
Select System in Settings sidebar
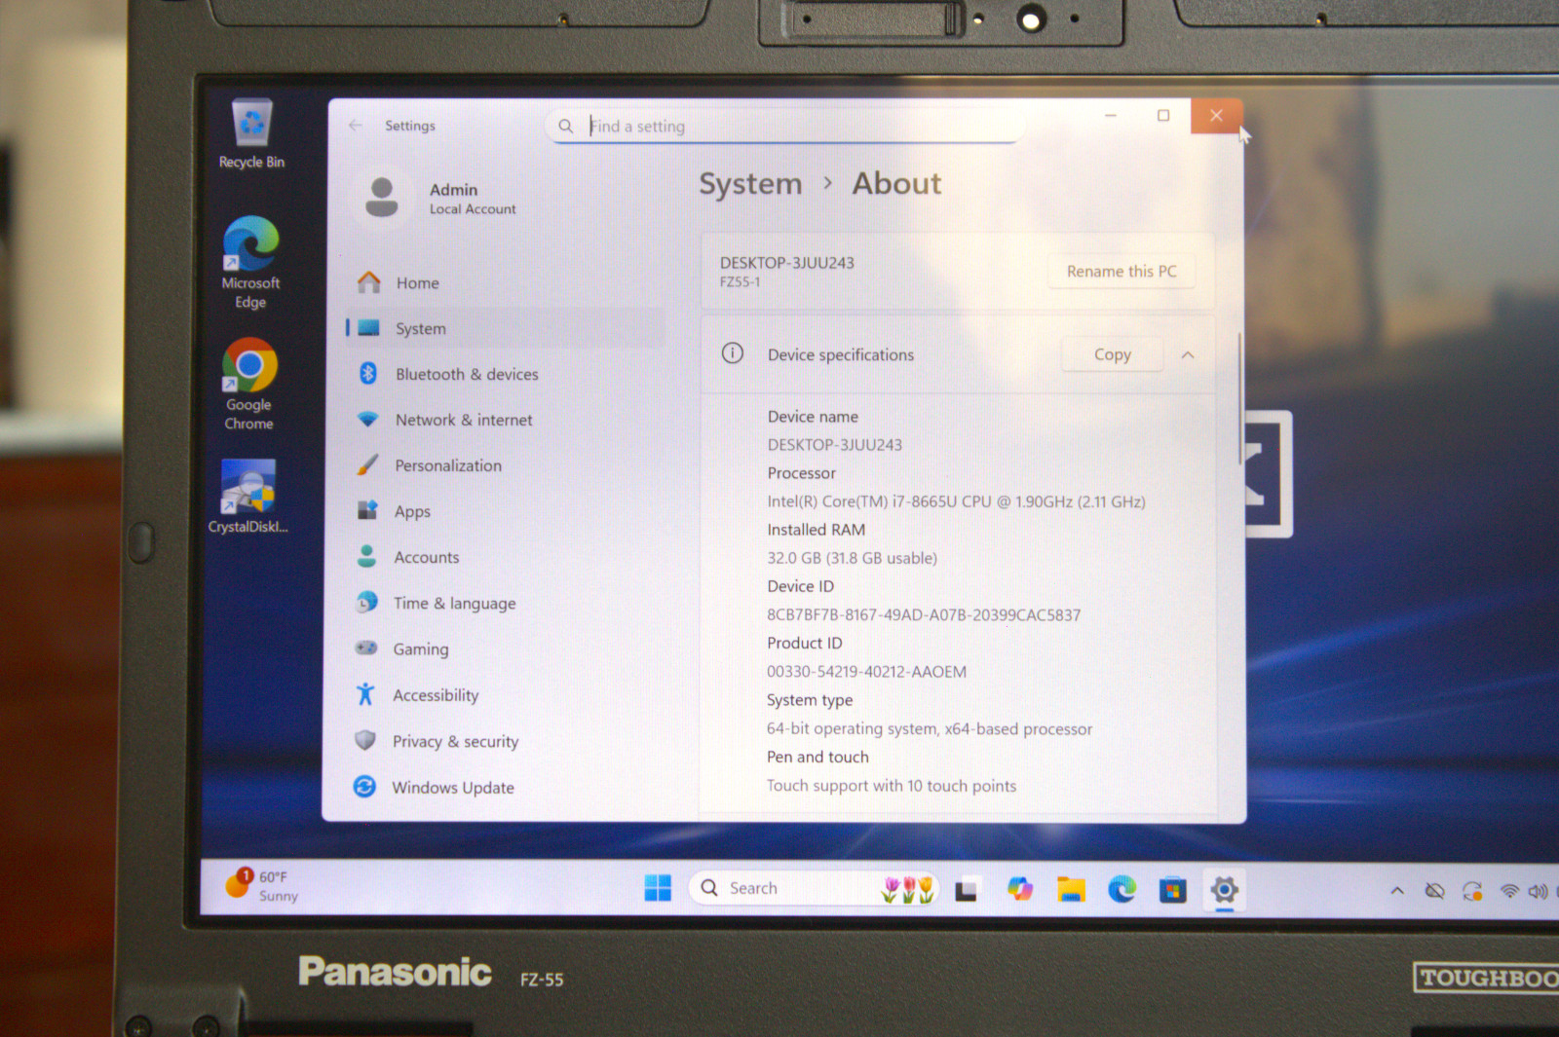(506, 329)
